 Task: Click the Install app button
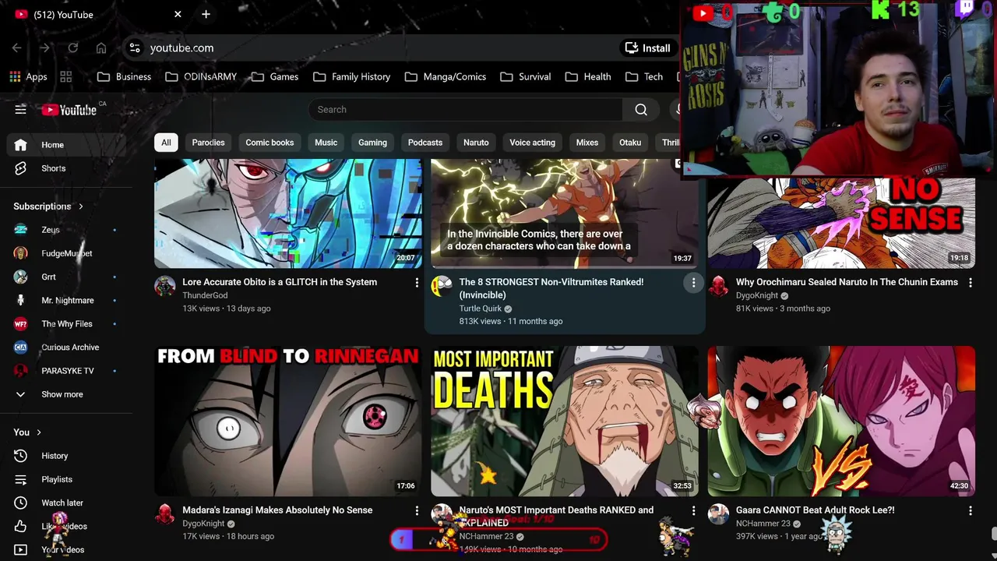coord(647,48)
